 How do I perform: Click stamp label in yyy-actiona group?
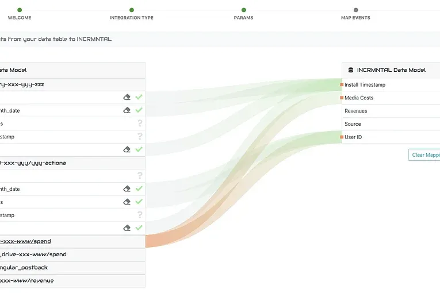coord(7,215)
